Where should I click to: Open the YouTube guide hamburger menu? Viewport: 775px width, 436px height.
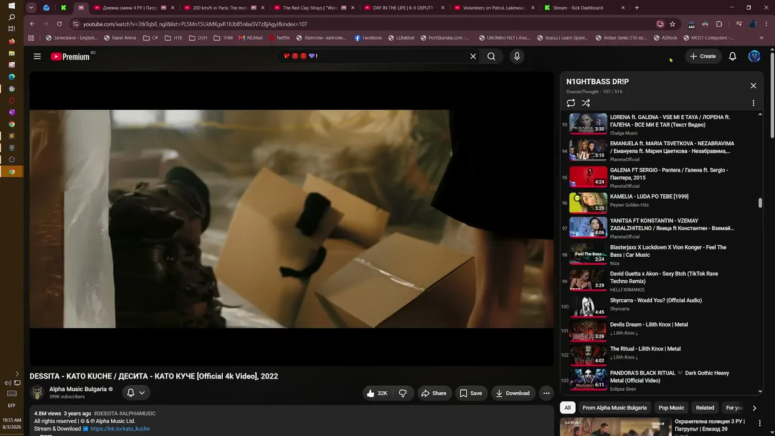pyautogui.click(x=37, y=56)
